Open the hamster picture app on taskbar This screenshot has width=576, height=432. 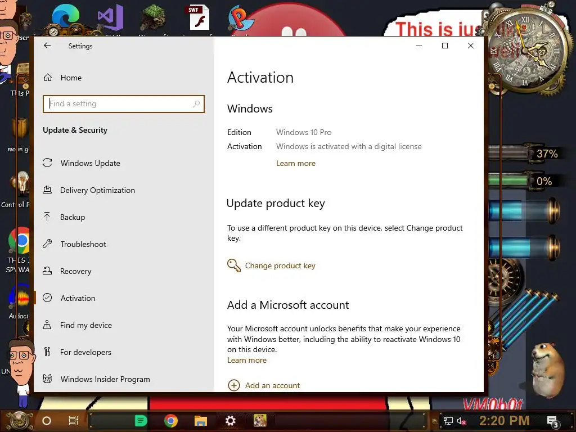[x=260, y=421]
